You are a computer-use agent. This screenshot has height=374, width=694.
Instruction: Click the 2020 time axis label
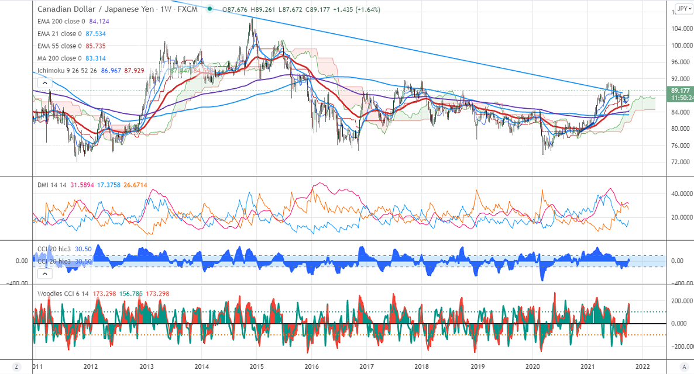[x=532, y=366]
